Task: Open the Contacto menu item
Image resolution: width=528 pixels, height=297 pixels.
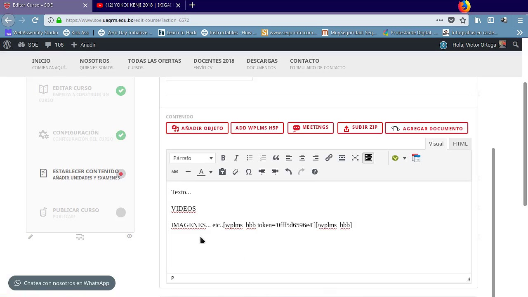Action: coord(318,64)
